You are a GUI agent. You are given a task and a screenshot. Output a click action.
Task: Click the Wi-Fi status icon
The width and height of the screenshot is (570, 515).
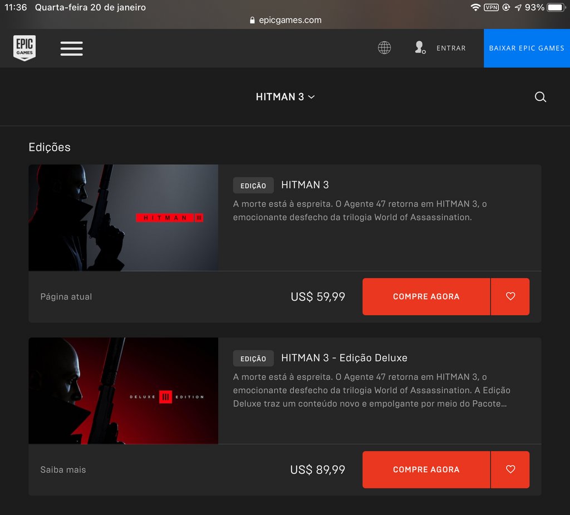475,7
